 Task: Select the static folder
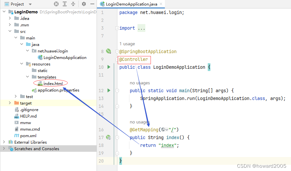[43, 71]
